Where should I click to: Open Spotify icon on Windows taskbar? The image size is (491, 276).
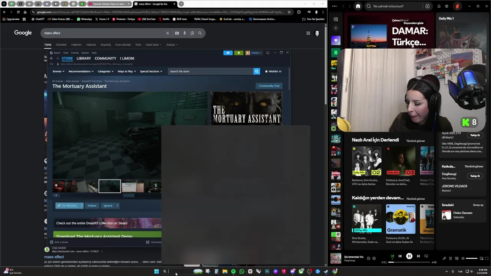[233, 271]
